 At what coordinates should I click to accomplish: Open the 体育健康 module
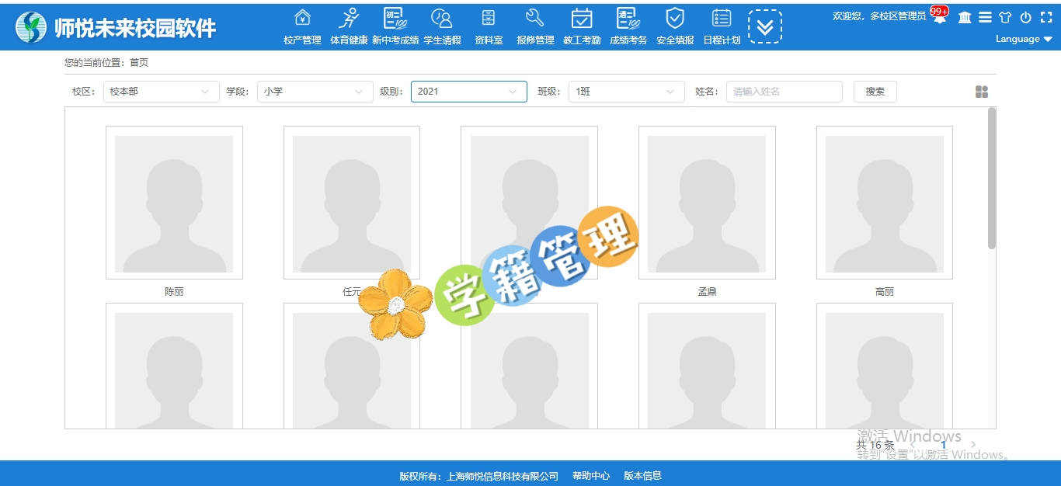(x=349, y=19)
